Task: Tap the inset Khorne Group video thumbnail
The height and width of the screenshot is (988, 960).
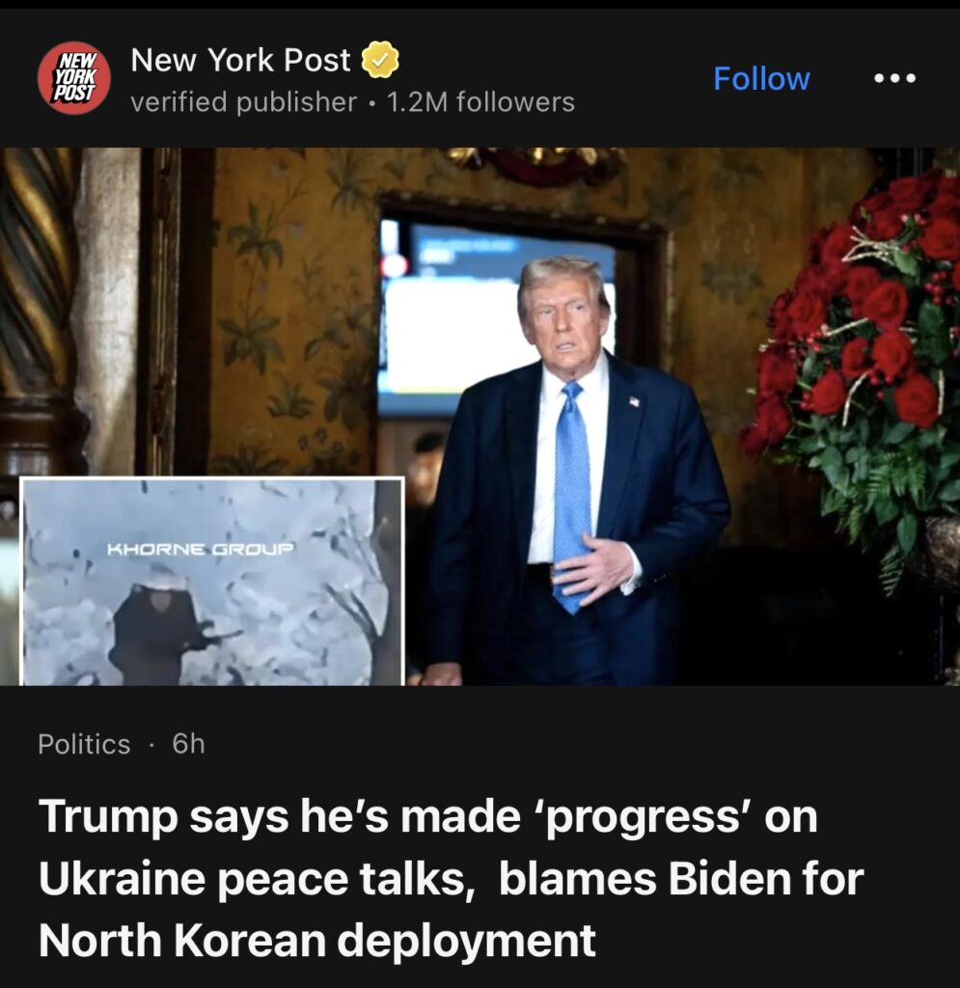Action: tap(212, 581)
